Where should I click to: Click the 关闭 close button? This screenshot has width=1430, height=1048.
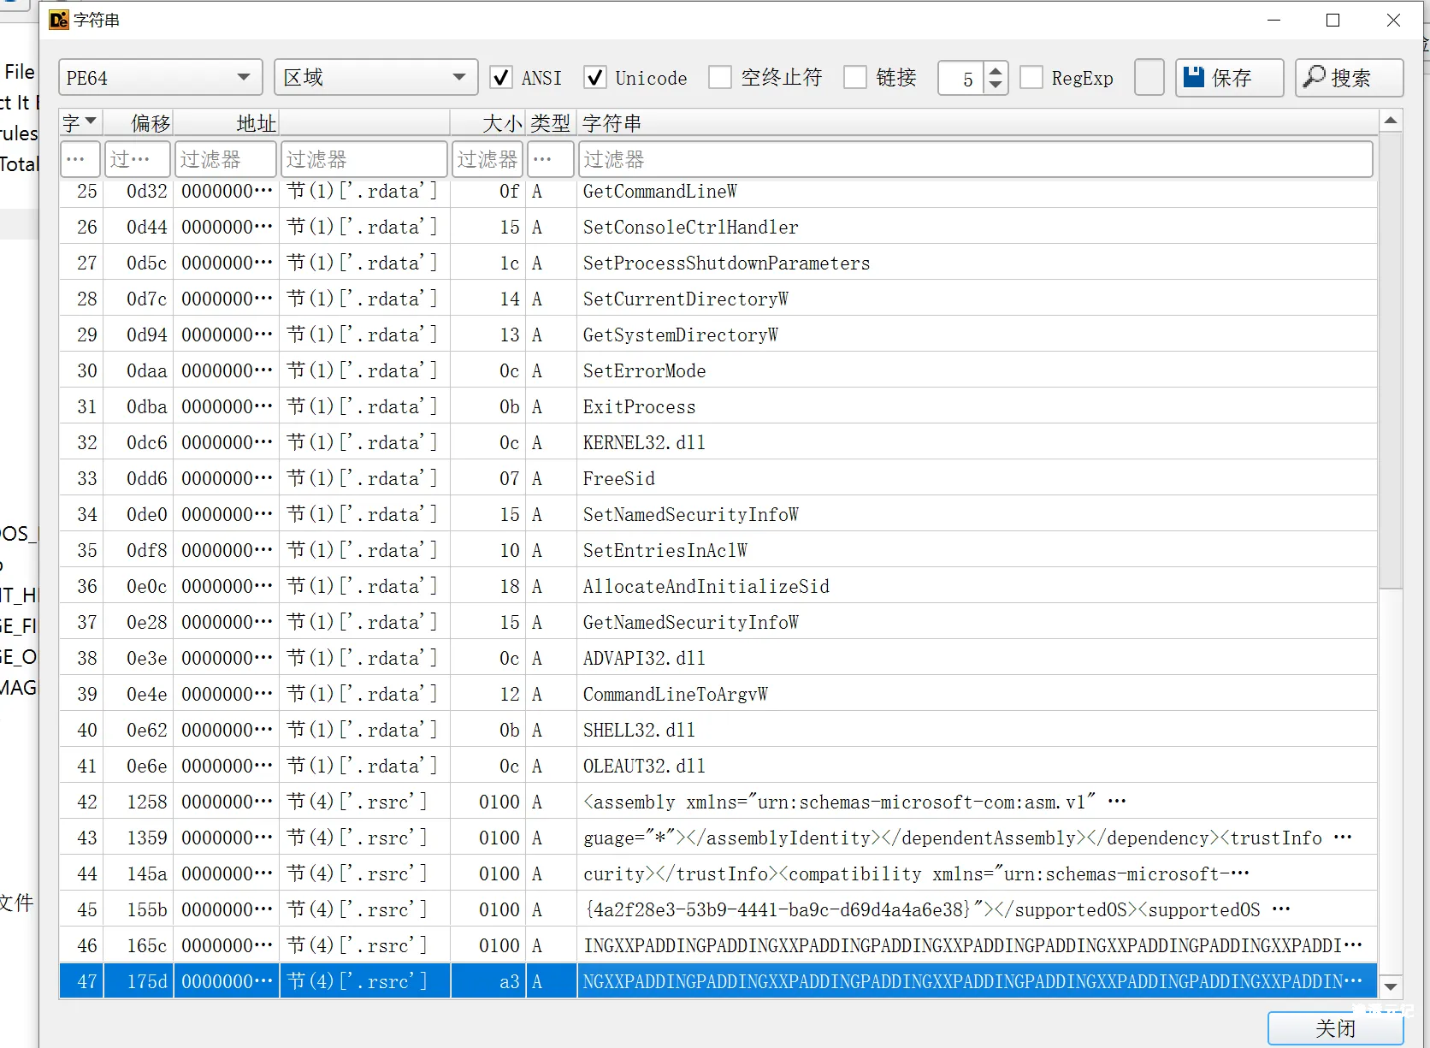[1334, 1027]
